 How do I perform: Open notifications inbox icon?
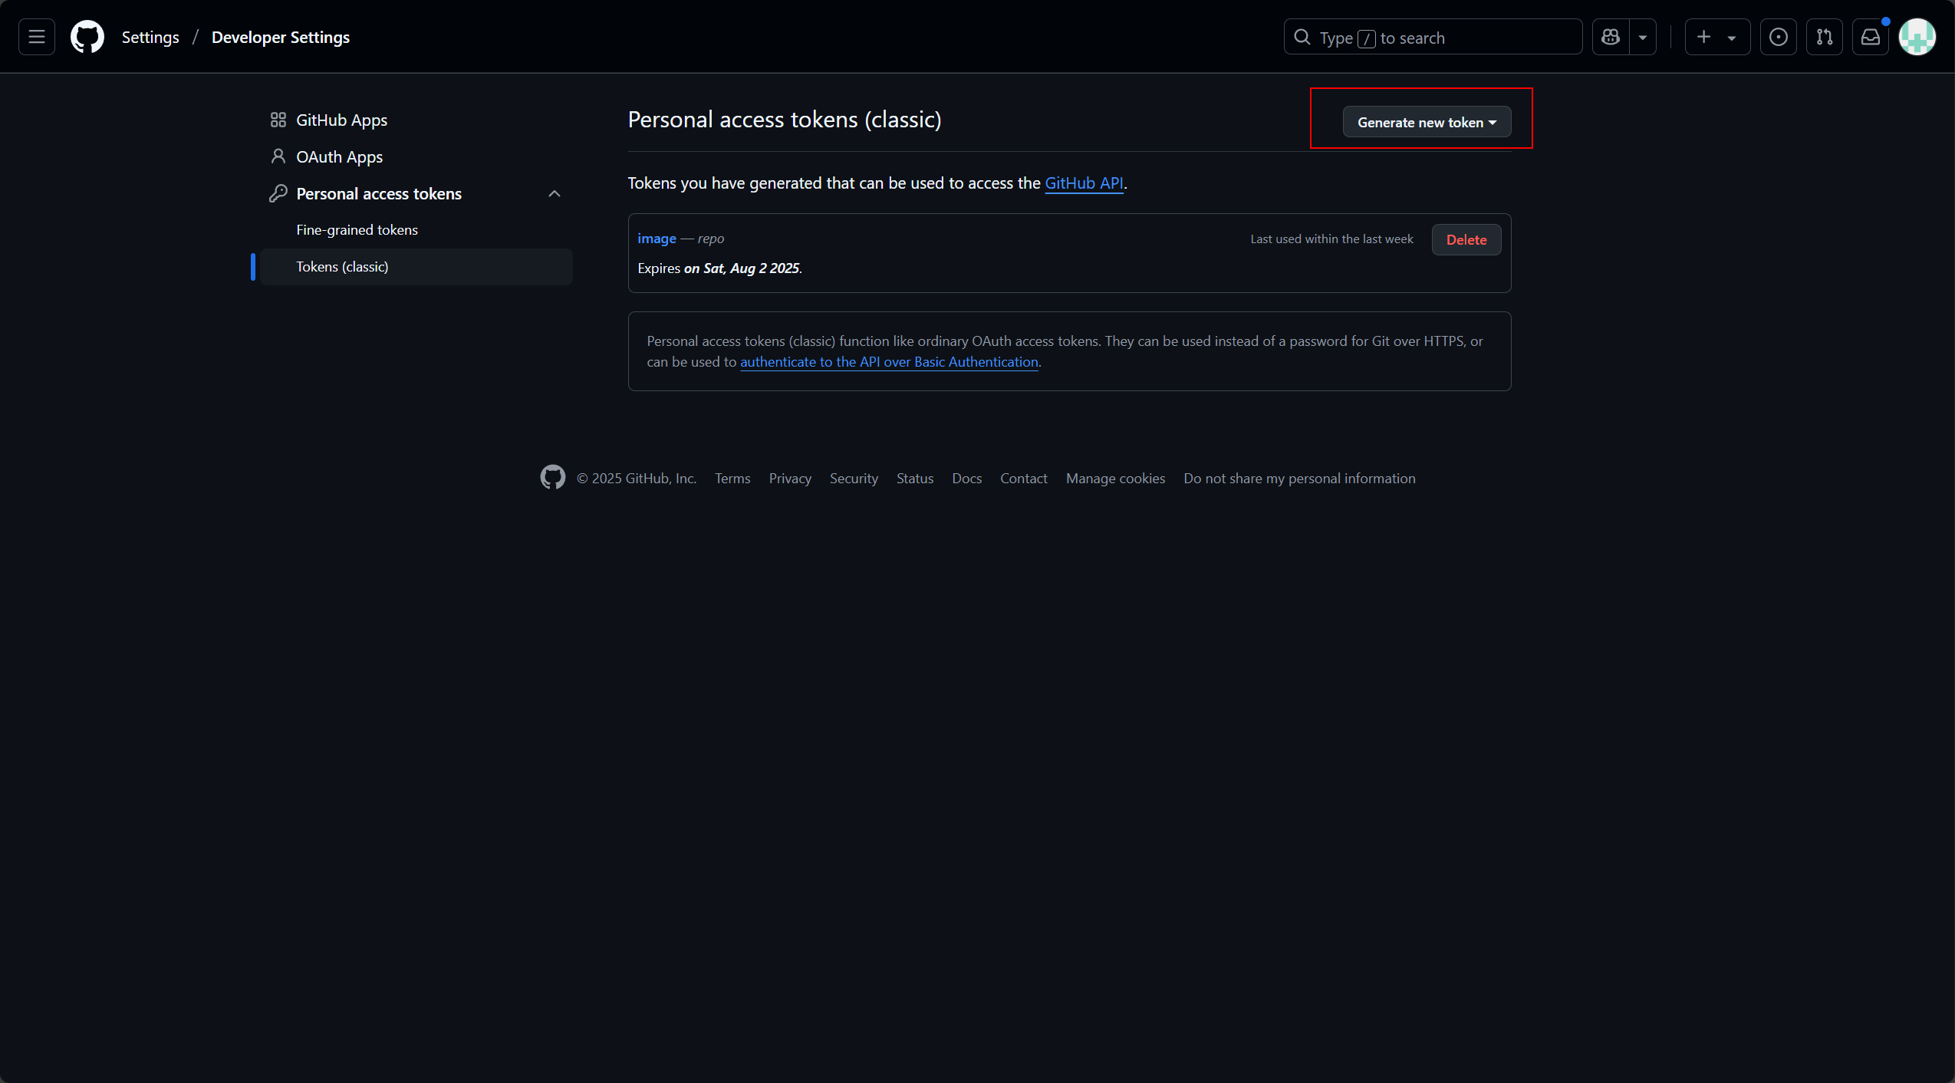[x=1870, y=37]
